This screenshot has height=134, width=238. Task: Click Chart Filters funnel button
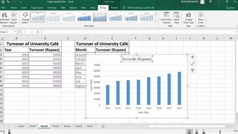[192, 71]
